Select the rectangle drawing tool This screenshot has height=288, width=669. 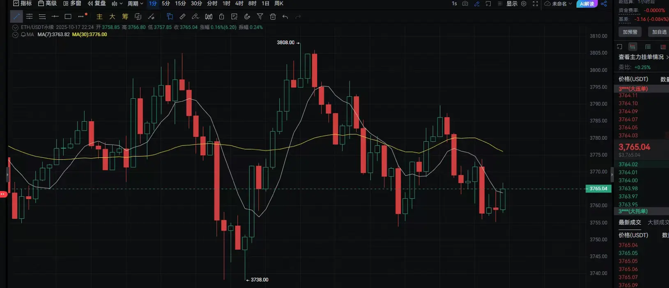pyautogui.click(x=68, y=17)
